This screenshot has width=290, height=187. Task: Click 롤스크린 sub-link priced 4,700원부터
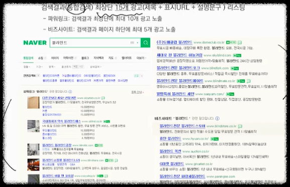click(x=47, y=138)
